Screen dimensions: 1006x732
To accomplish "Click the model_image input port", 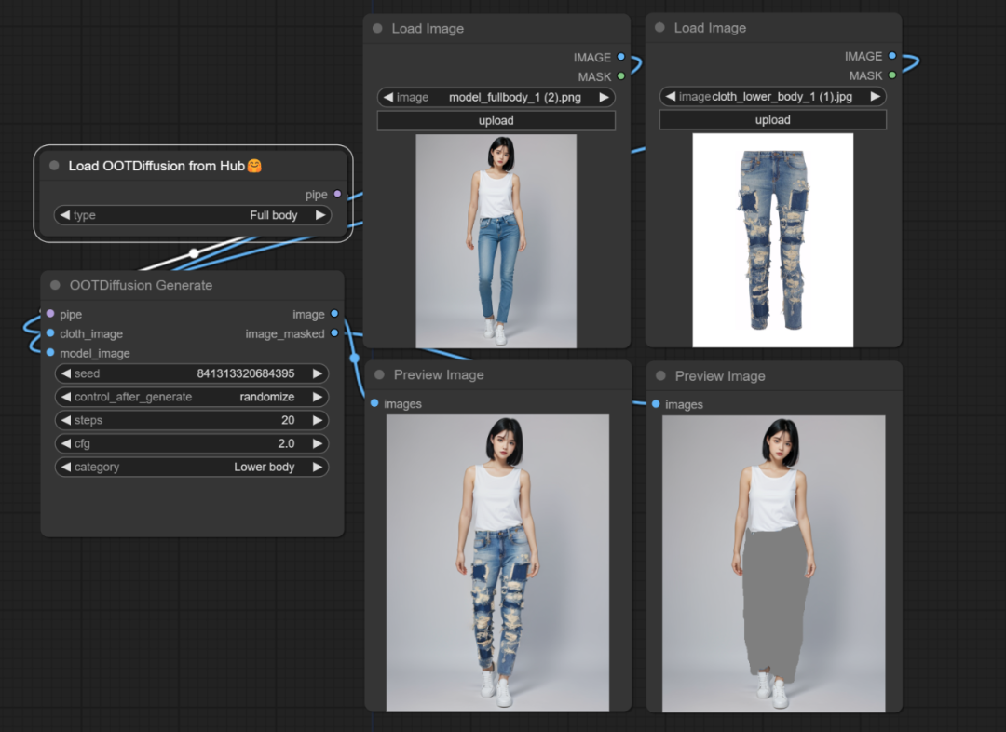I will point(50,352).
